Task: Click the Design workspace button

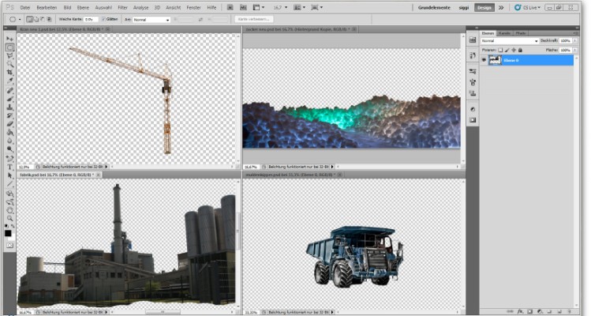Action: (x=484, y=7)
